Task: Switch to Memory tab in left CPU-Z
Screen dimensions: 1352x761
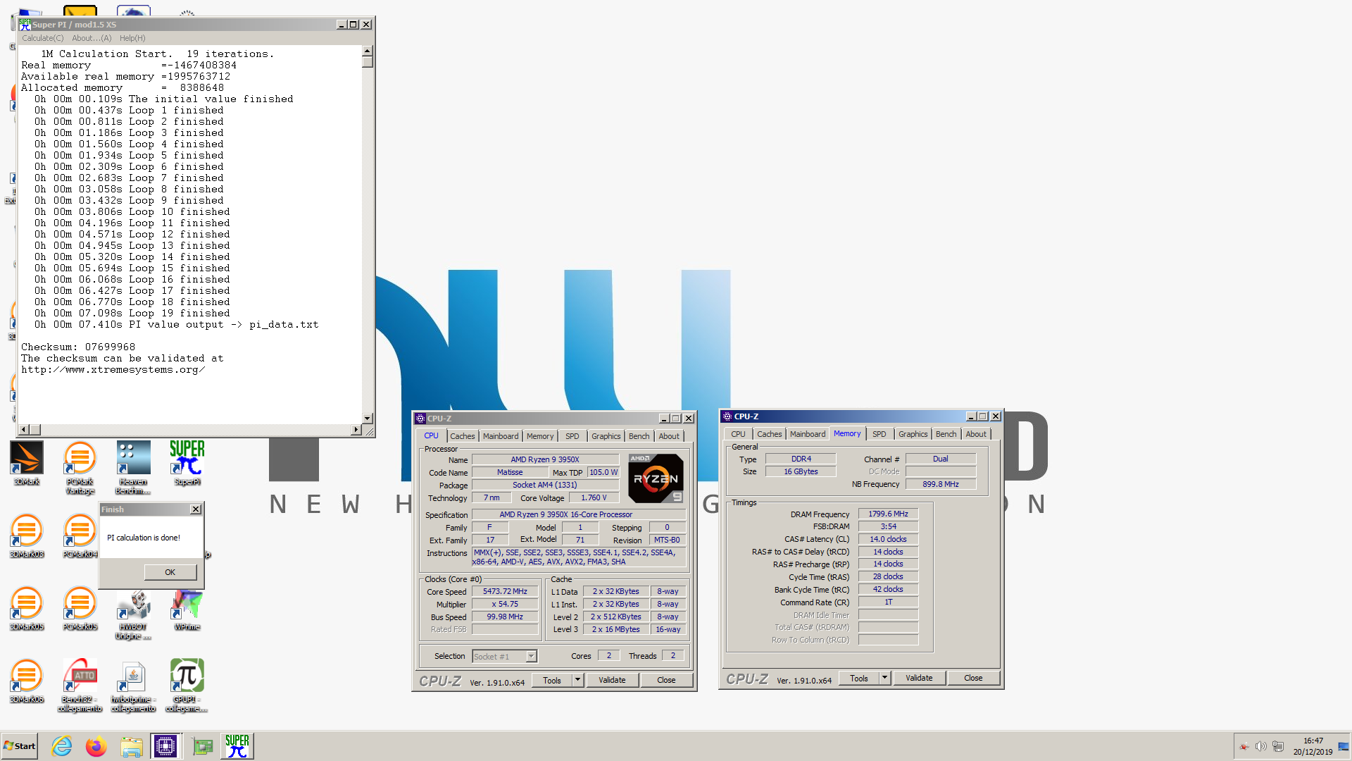Action: point(540,436)
